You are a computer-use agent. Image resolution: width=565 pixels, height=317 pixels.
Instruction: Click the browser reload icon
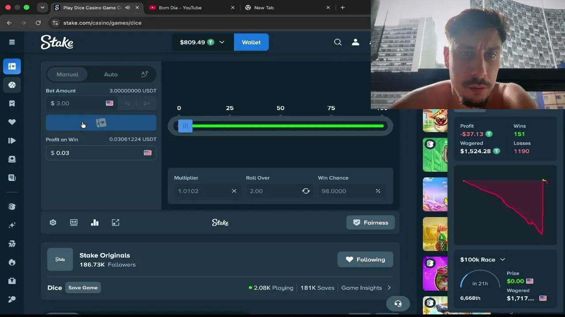[38, 22]
